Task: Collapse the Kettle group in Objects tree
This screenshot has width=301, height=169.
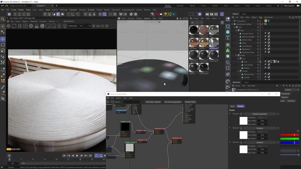Action: (236, 55)
